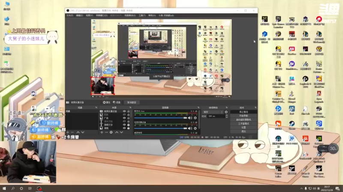Screen dimensions: 343x192
Task: Mute the first mixer channel speaker
Action: pyautogui.click(x=190, y=118)
